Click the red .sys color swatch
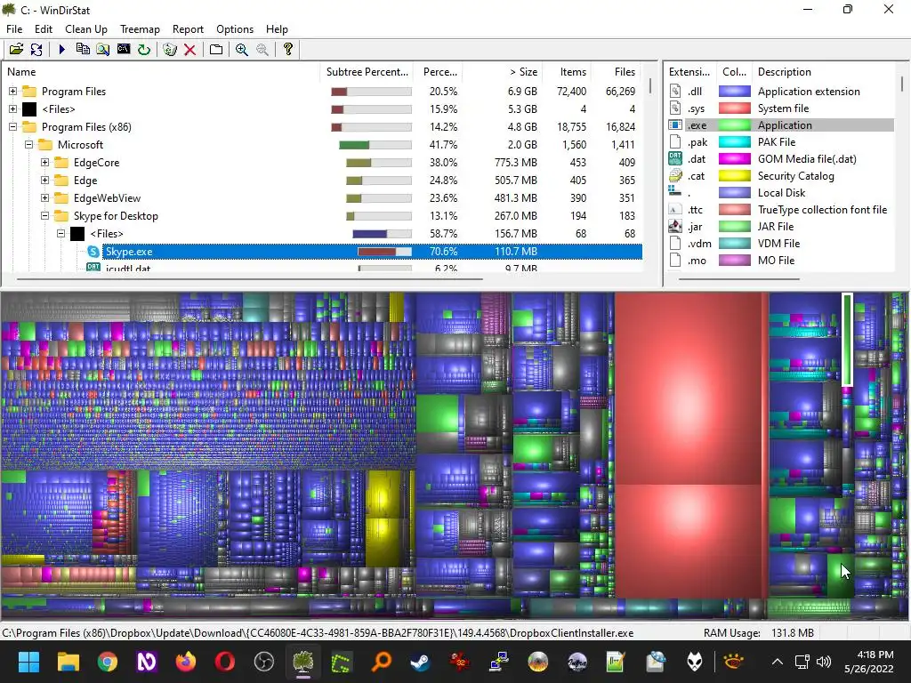 [734, 108]
